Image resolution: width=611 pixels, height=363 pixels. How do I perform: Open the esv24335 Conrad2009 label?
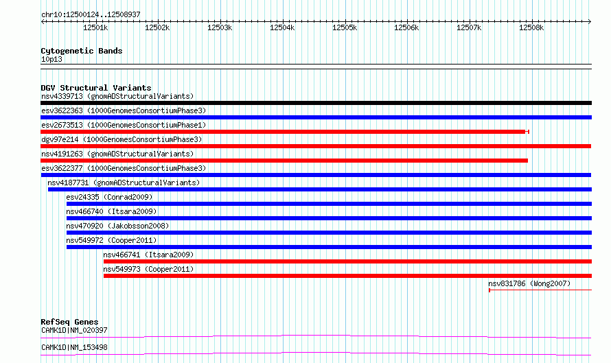(109, 197)
